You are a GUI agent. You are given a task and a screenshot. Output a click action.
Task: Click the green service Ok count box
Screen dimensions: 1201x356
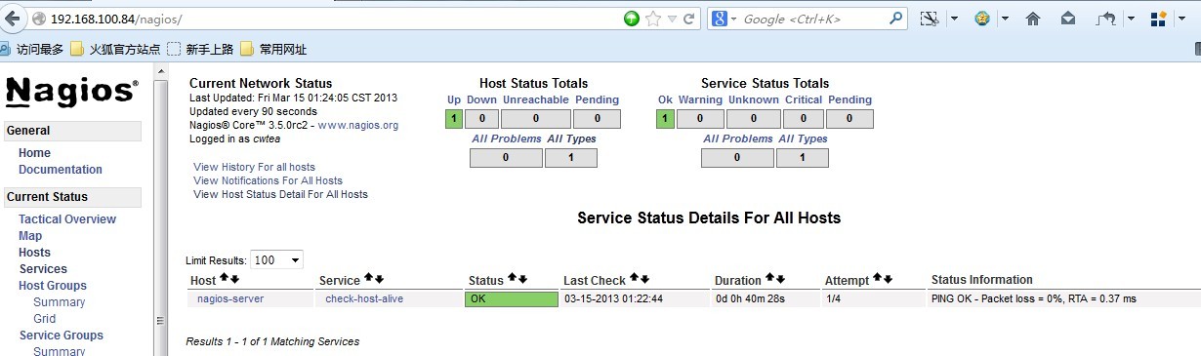pyautogui.click(x=665, y=119)
